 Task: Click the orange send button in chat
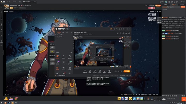(x=184, y=99)
